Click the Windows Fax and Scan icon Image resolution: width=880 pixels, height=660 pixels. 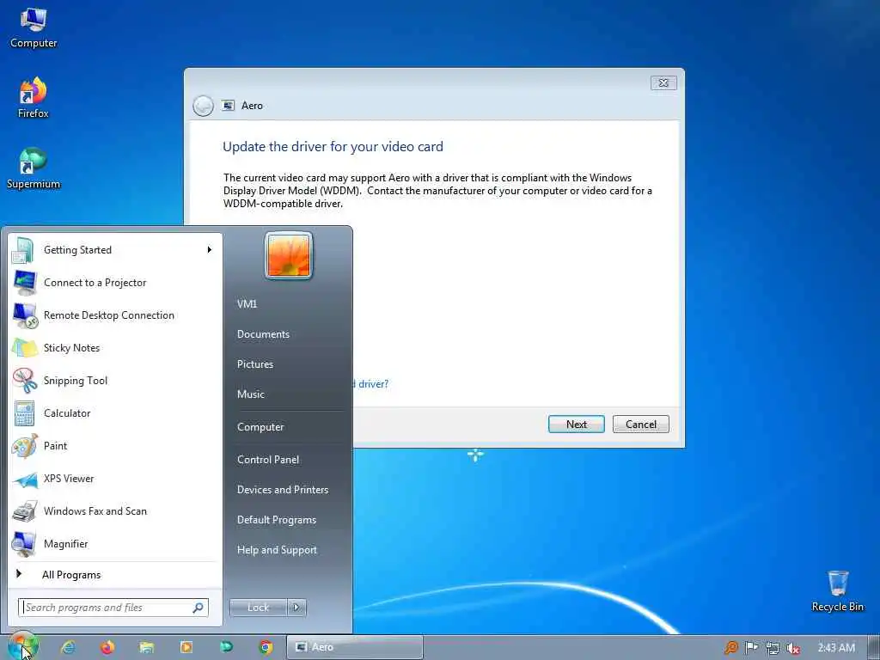(x=25, y=511)
